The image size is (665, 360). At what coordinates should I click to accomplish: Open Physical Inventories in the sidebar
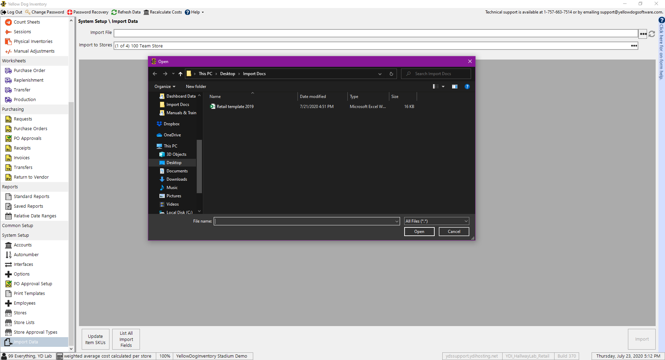coord(33,41)
